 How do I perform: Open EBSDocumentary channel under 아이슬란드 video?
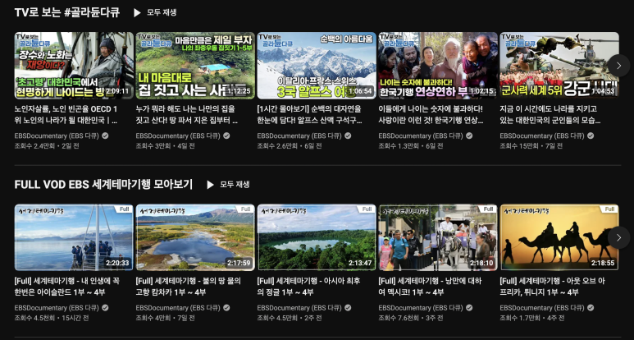[x=57, y=308]
